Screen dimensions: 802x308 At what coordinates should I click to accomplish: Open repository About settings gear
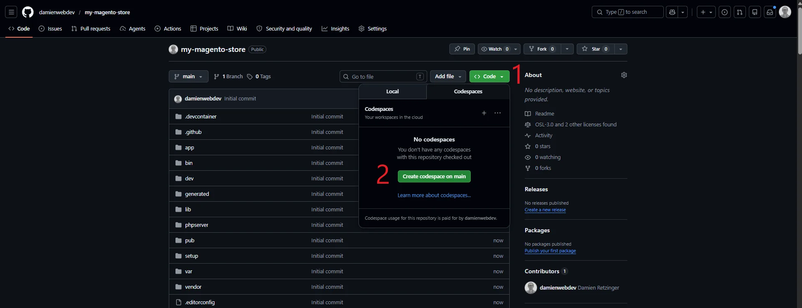624,75
